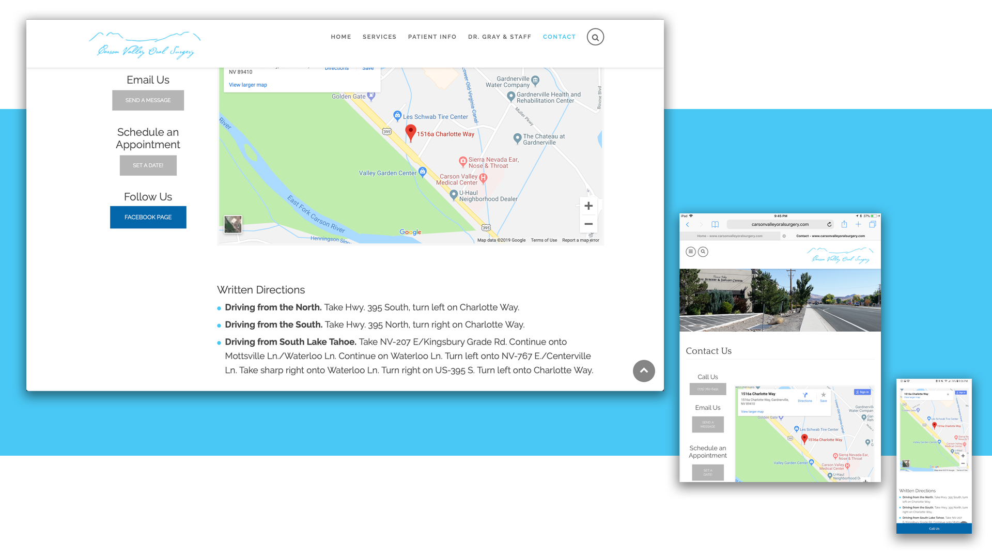The height and width of the screenshot is (558, 992).
Task: Go to Dr. Gray & Staff page
Action: [499, 37]
